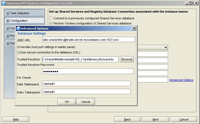The width and height of the screenshot is (200, 124).
Task: Toggle 'Use secure connection to the database (SSL)'
Action: coord(19,52)
